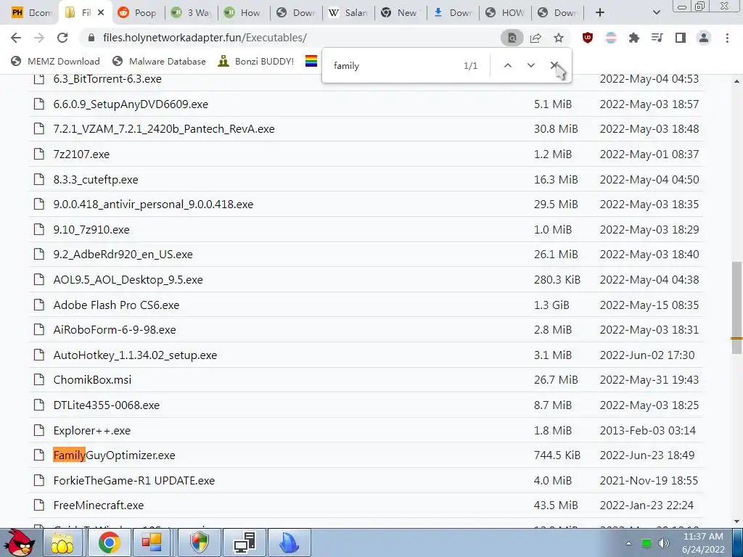Screen dimensions: 743x557
Task: Click the find bar text field containing family
Action: (x=393, y=66)
